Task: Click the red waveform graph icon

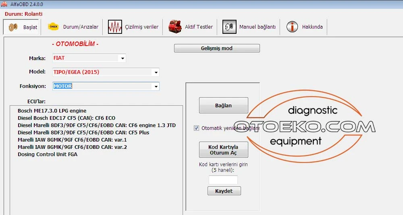Action: [x=115, y=27]
